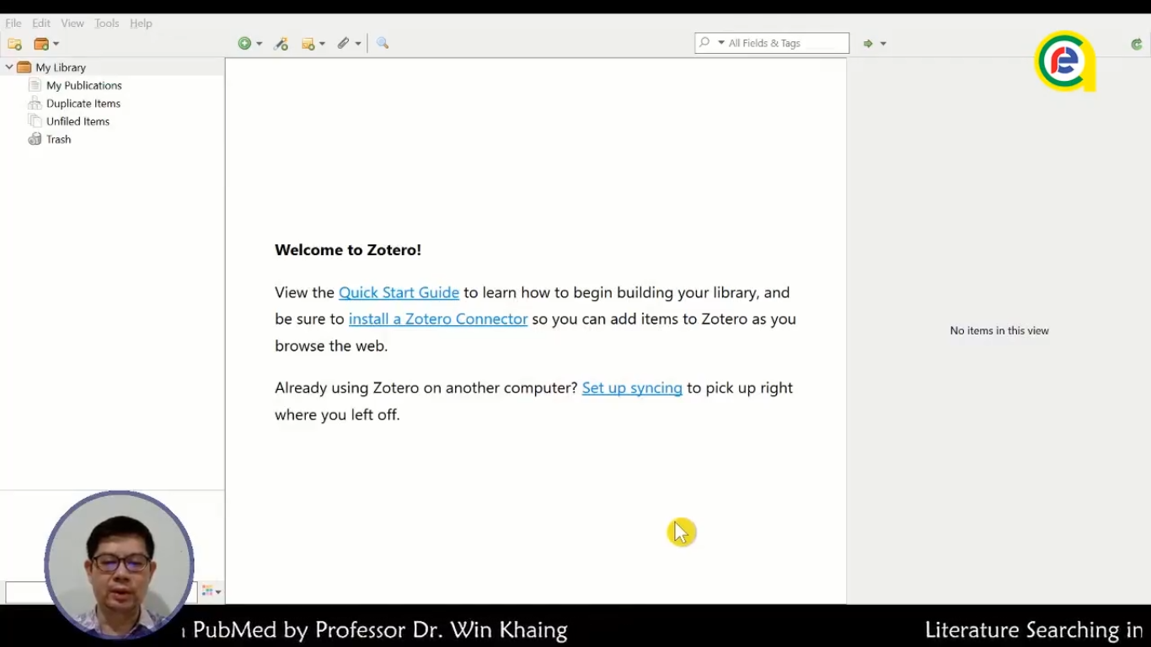Open the Help menu

coord(141,24)
